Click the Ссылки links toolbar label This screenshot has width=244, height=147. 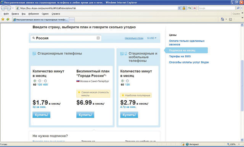click(236, 14)
